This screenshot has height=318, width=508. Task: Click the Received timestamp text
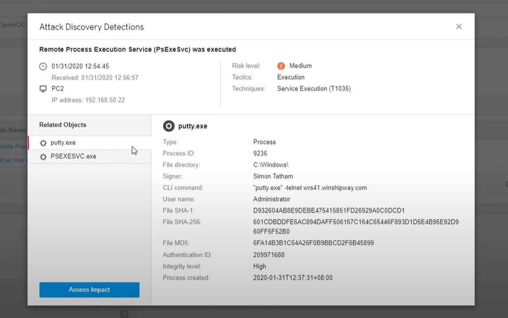click(x=89, y=77)
